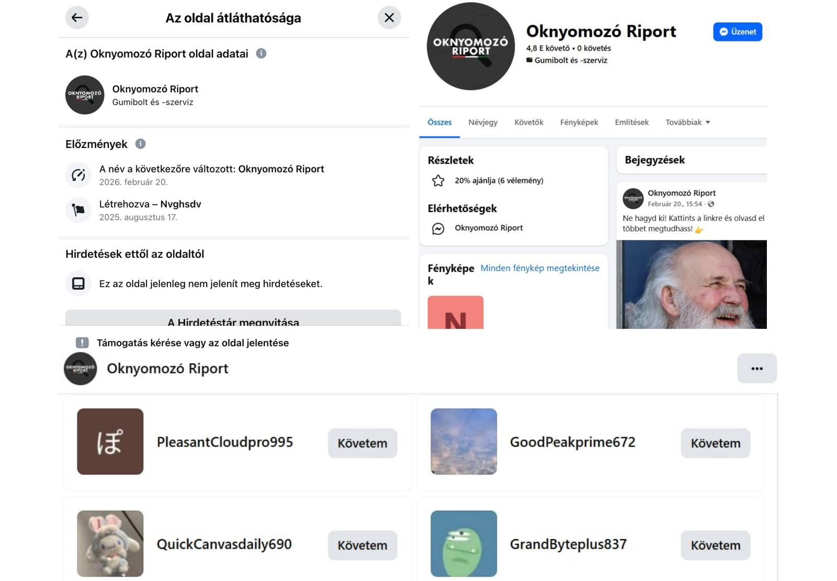Click Követem next to GrandByteplus837
The height and width of the screenshot is (581, 837).
pos(716,545)
